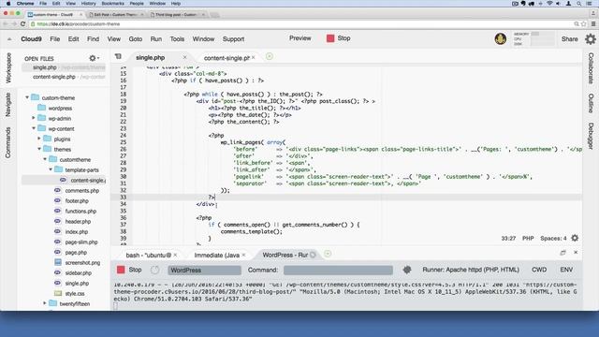Open the Spaces: 4 indentation dropdown
Screen dimensions: 599x337
tap(553, 238)
